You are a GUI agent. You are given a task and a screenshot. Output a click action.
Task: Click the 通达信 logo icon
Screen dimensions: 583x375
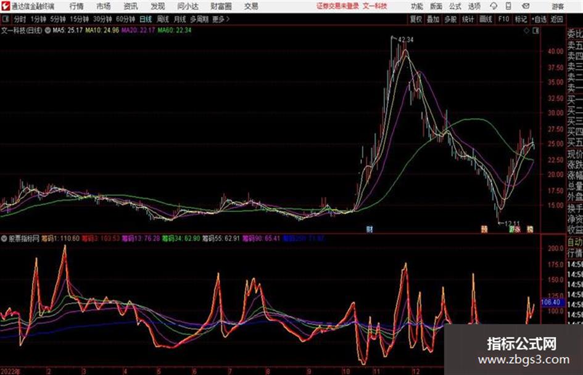(x=5, y=6)
